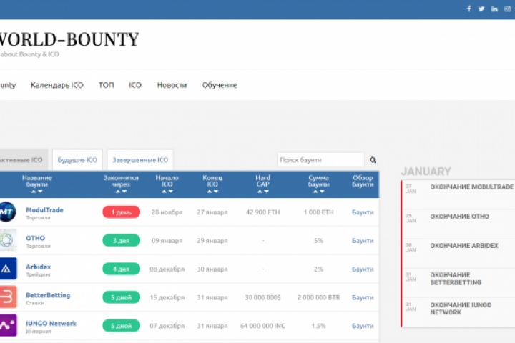Select the 30 000 000$ hard cap cell

263,297
